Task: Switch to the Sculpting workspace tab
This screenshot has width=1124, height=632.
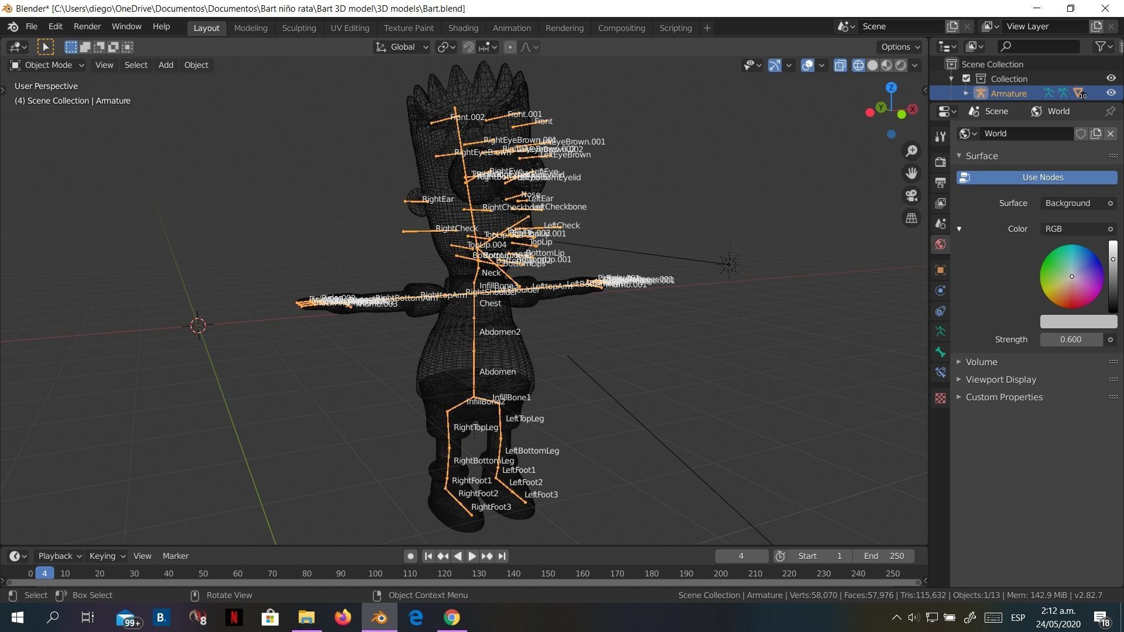Action: pyautogui.click(x=299, y=28)
